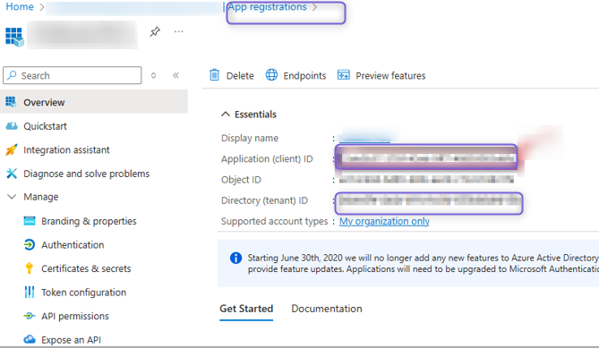The image size is (599, 348).
Task: Click the Overview grid icon
Action: click(11, 102)
